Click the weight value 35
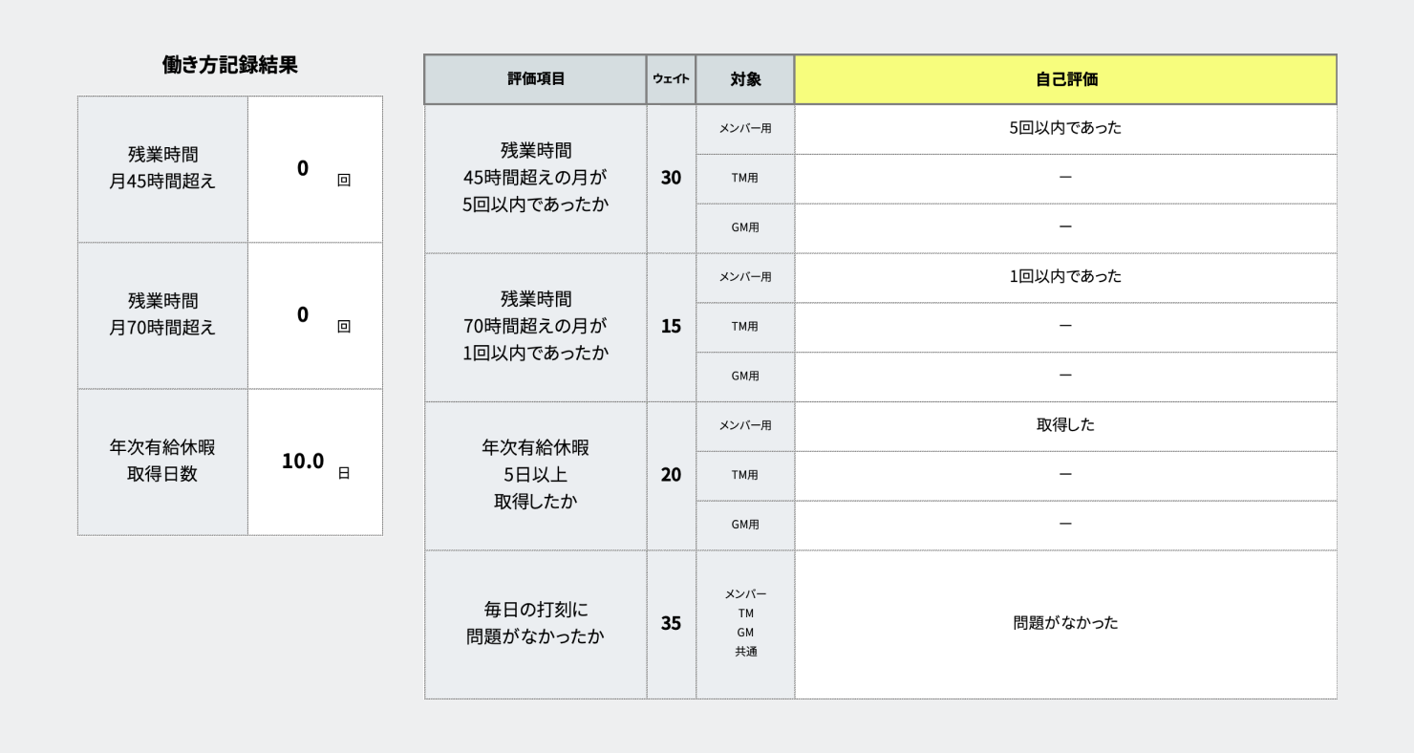Viewport: 1414px width, 753px height. click(x=671, y=624)
